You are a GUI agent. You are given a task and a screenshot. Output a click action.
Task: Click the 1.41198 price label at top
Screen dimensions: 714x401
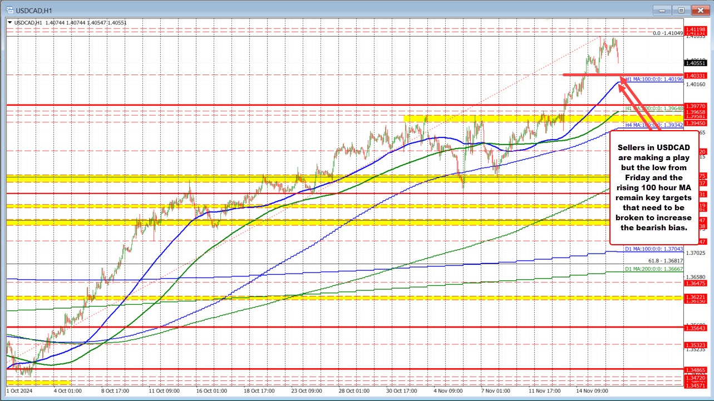pos(697,29)
